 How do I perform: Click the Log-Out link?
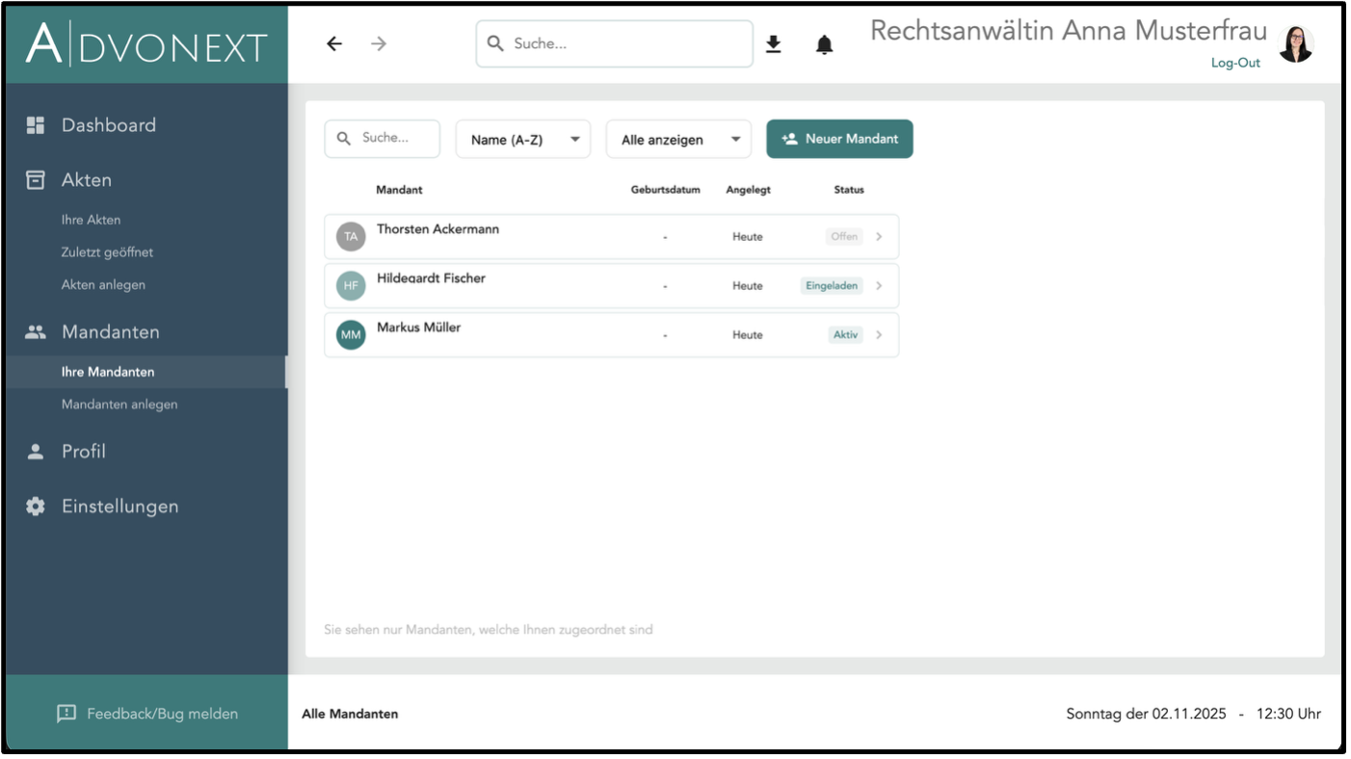pyautogui.click(x=1235, y=64)
